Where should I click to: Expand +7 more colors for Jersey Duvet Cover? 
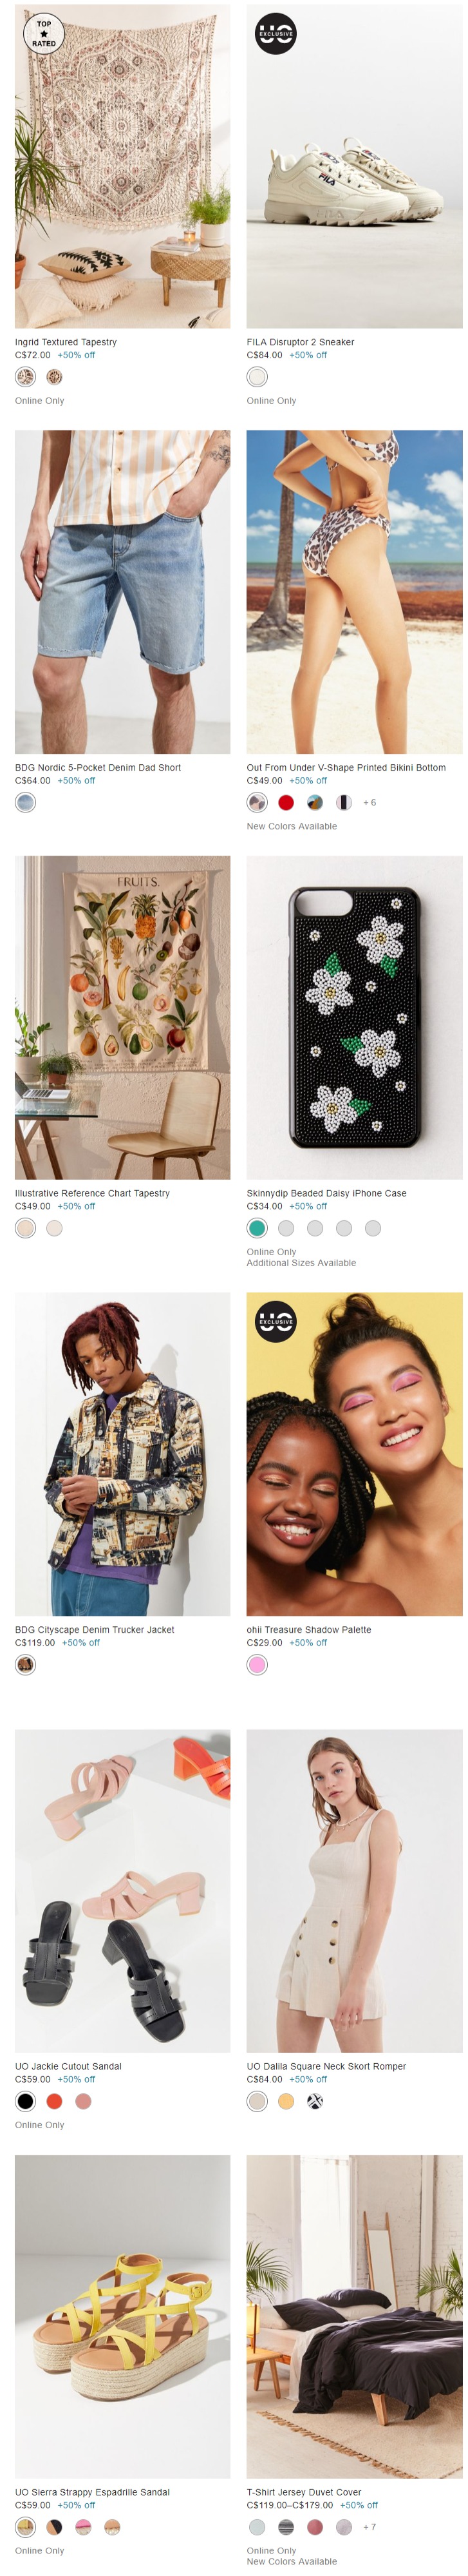(x=369, y=2527)
